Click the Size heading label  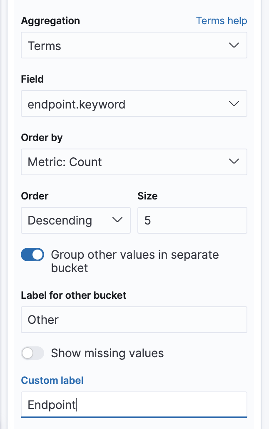[x=147, y=196]
